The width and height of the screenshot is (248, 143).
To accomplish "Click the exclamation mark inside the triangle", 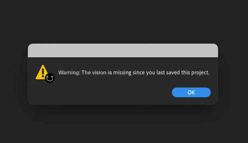I will (42, 71).
